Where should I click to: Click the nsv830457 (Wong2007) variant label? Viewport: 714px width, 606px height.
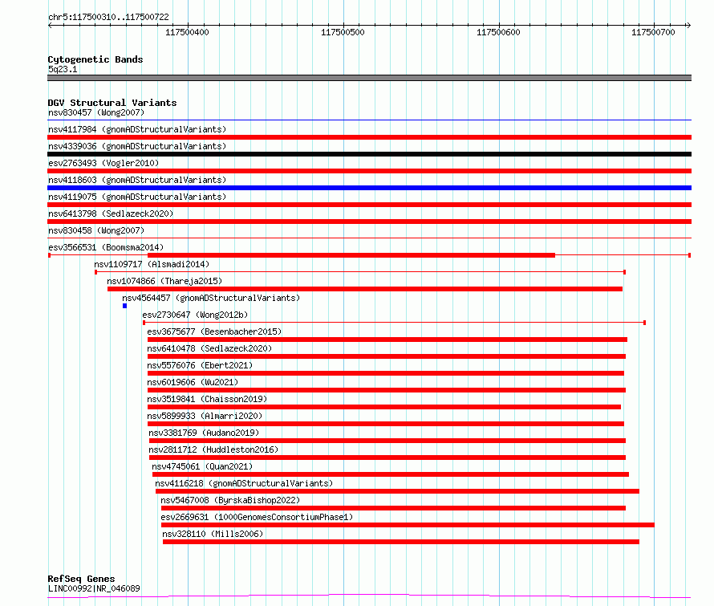tap(96, 112)
